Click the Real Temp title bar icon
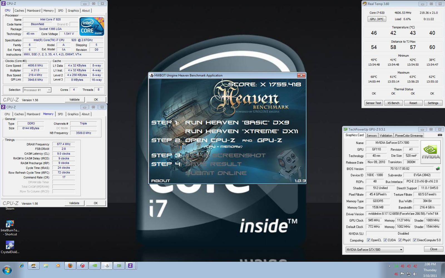Viewport: 445px width, 278px height. click(x=365, y=4)
